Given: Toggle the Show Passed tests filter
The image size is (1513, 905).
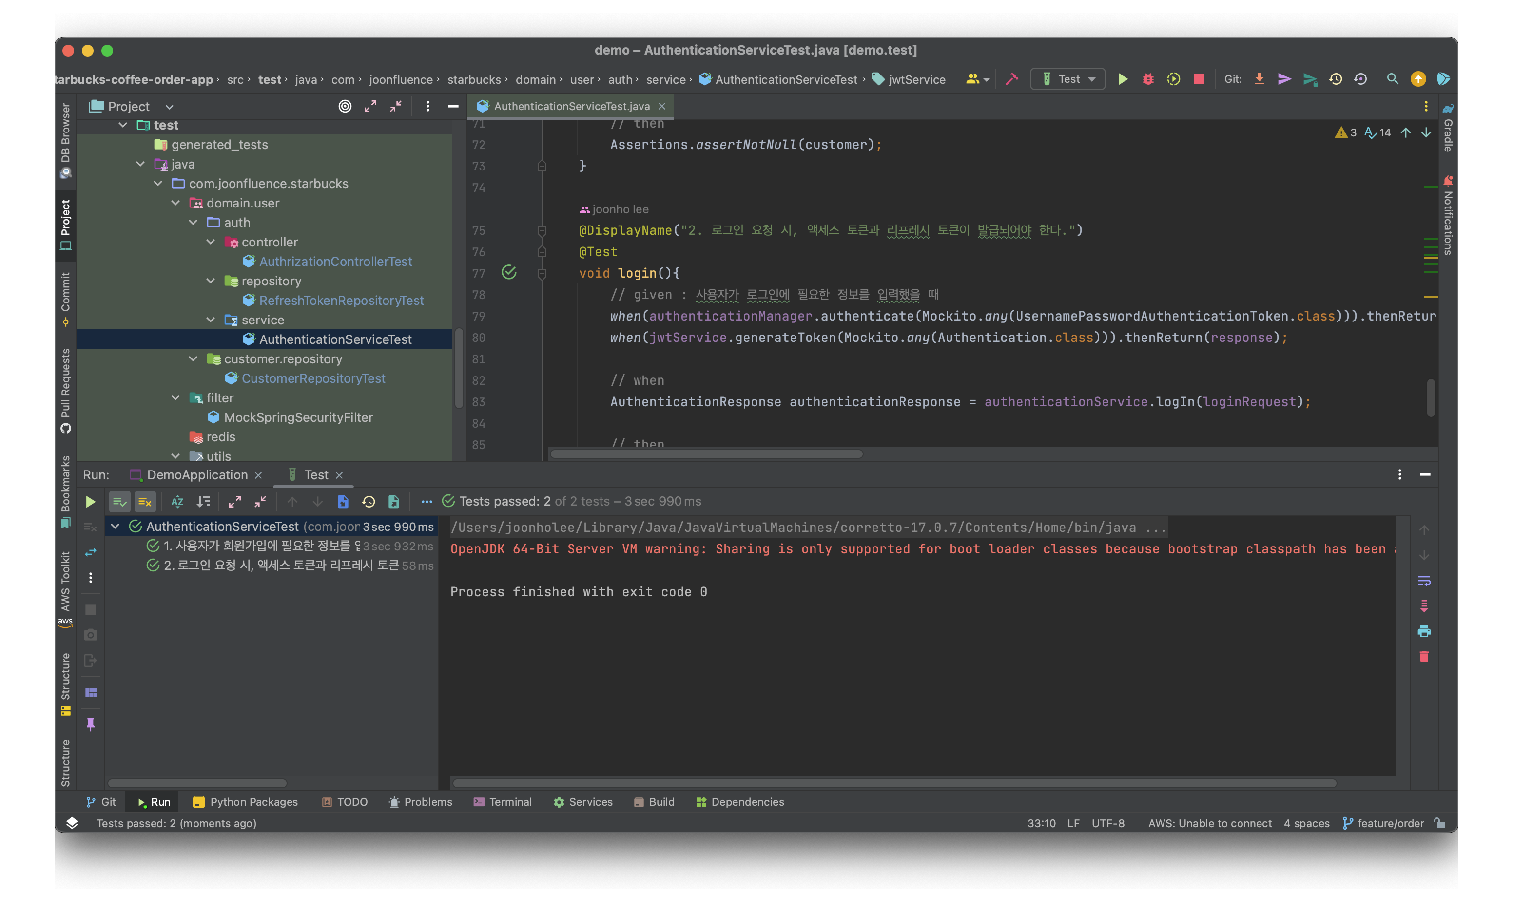Looking at the screenshot, I should [119, 501].
